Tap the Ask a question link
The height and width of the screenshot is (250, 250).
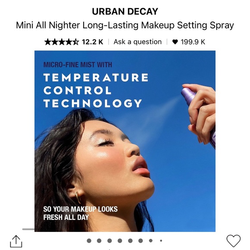click(x=137, y=42)
